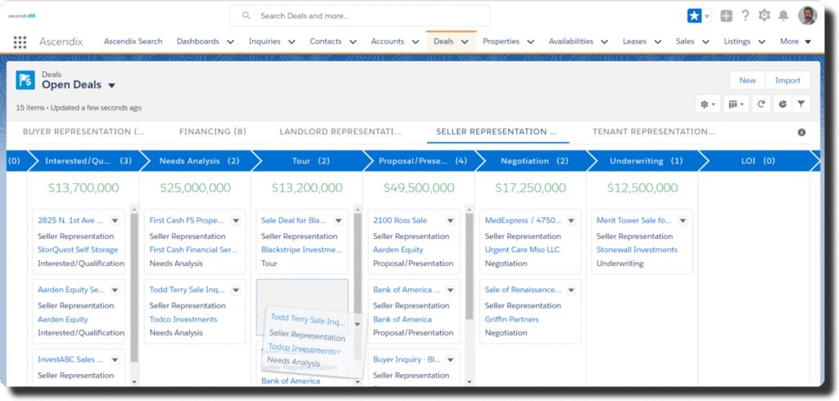Viewport: 839px width, 401px height.
Task: Open Todco Investments account in Needs Analysis
Action: (183, 319)
